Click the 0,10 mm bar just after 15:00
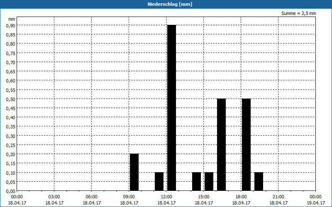Image resolution: width=332 pixels, height=207 pixels. point(209,181)
